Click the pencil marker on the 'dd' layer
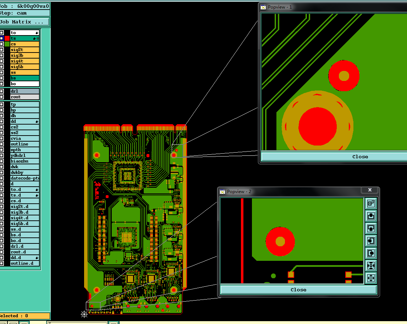 tap(37, 121)
